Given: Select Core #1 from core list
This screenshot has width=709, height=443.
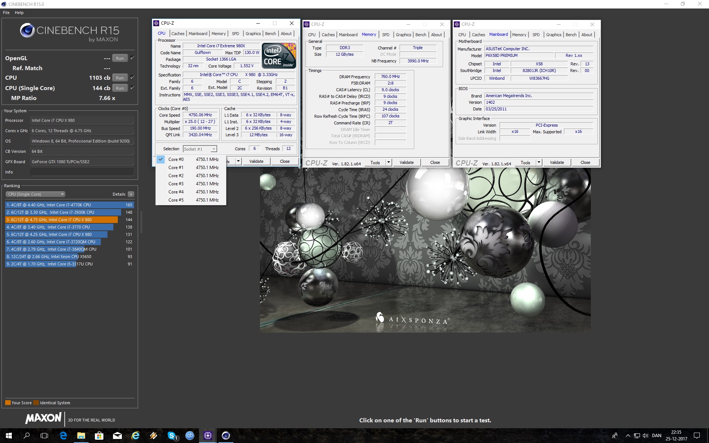Looking at the screenshot, I should tap(191, 168).
